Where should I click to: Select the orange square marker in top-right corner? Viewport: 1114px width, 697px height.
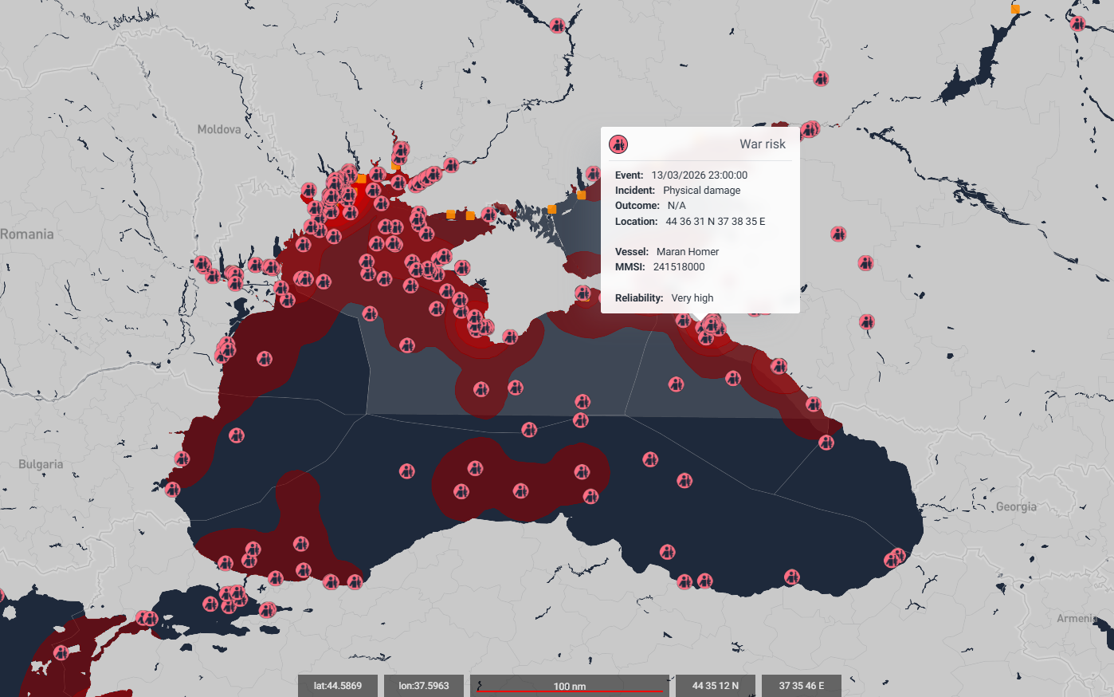1015,10
